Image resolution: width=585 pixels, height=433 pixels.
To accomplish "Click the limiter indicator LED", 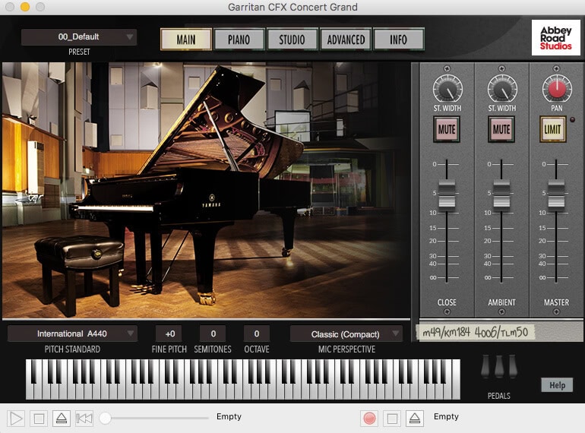I will [572, 120].
